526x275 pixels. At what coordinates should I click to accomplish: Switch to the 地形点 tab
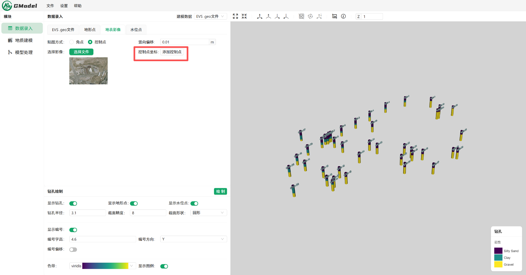point(90,30)
